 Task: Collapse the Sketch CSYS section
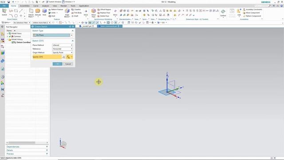click(73, 41)
